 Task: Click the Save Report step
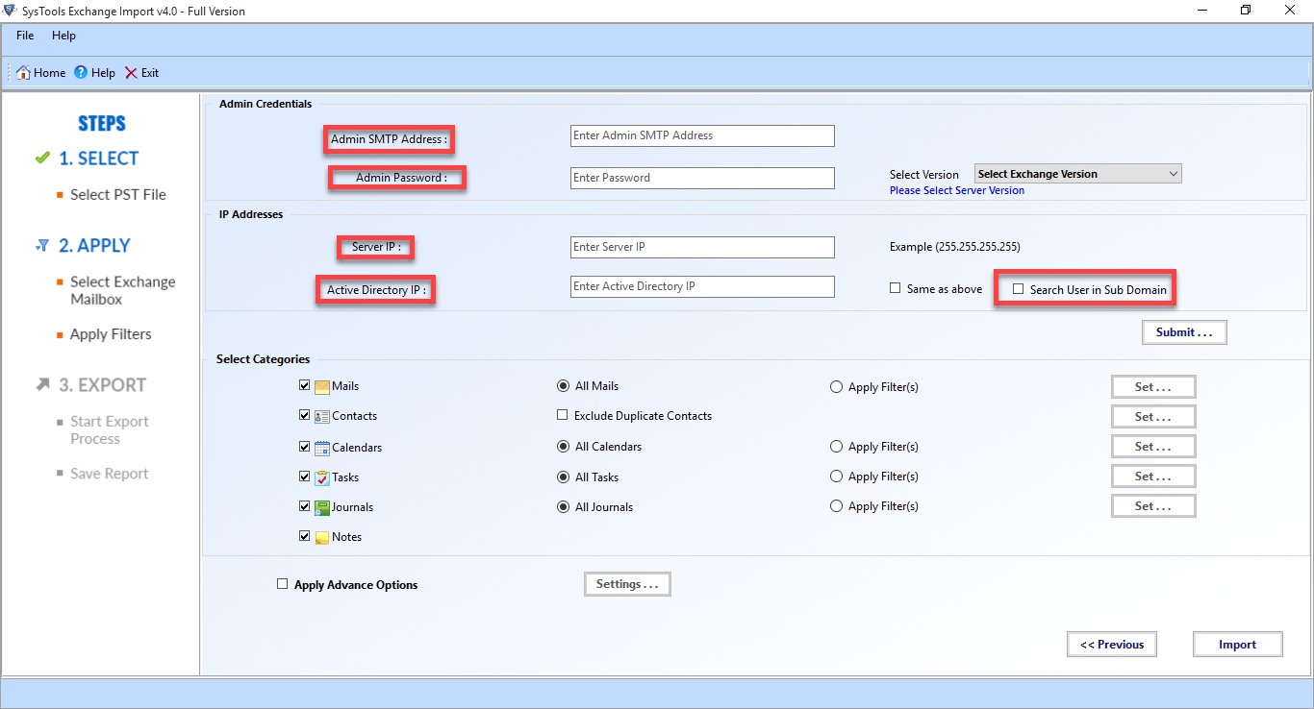pos(109,474)
